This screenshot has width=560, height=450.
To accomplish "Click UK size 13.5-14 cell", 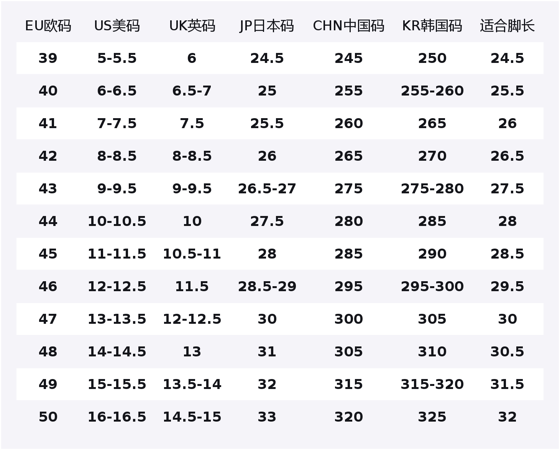I will pos(192,384).
